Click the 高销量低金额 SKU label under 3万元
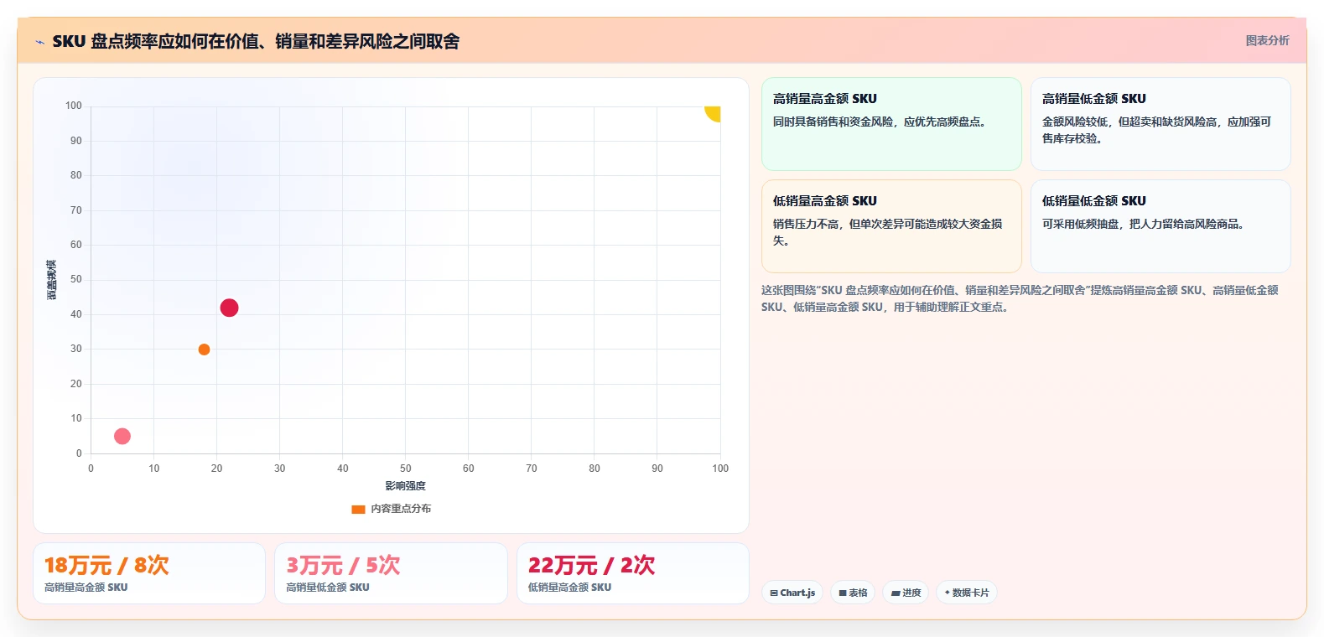The height and width of the screenshot is (637, 1324). (328, 588)
